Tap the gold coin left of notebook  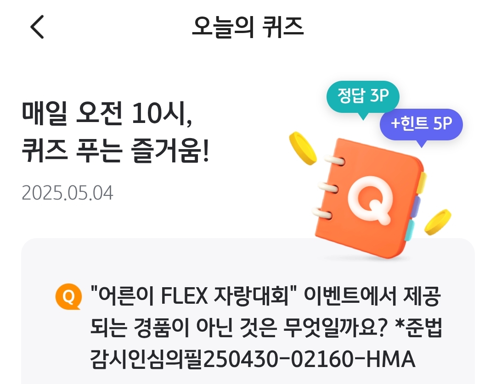302,148
